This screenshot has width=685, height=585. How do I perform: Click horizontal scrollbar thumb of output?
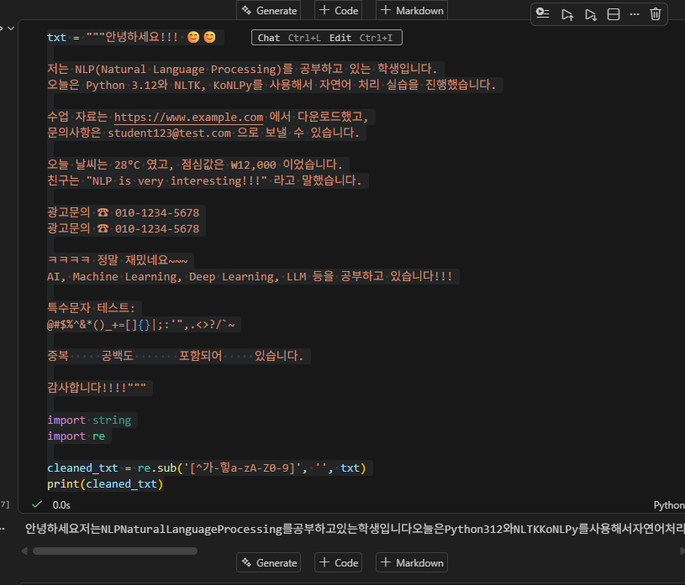click(x=115, y=551)
